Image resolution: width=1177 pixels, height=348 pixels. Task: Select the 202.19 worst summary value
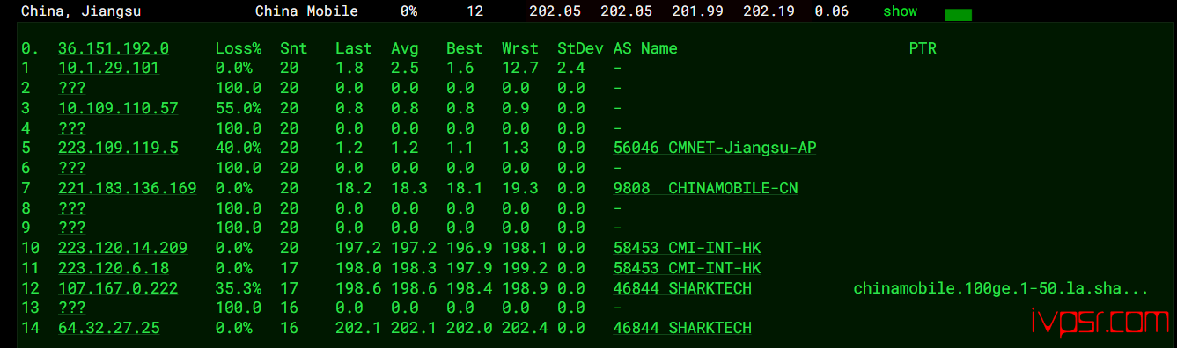coord(769,11)
